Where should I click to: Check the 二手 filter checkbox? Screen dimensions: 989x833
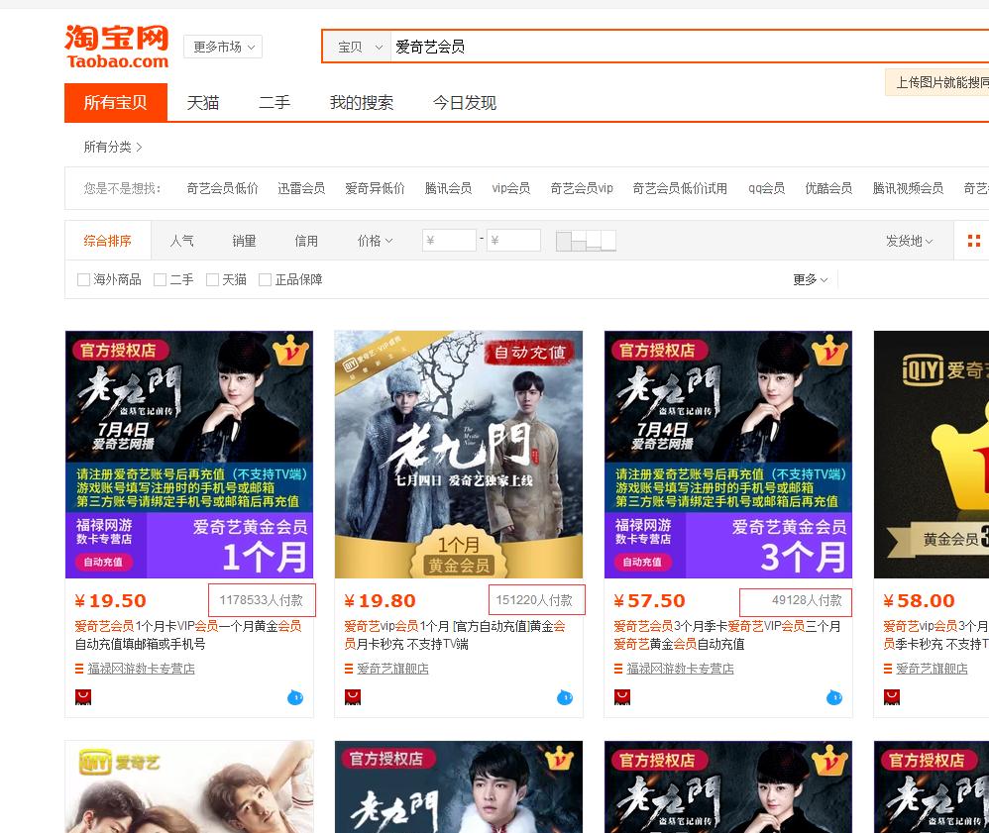pyautogui.click(x=161, y=279)
